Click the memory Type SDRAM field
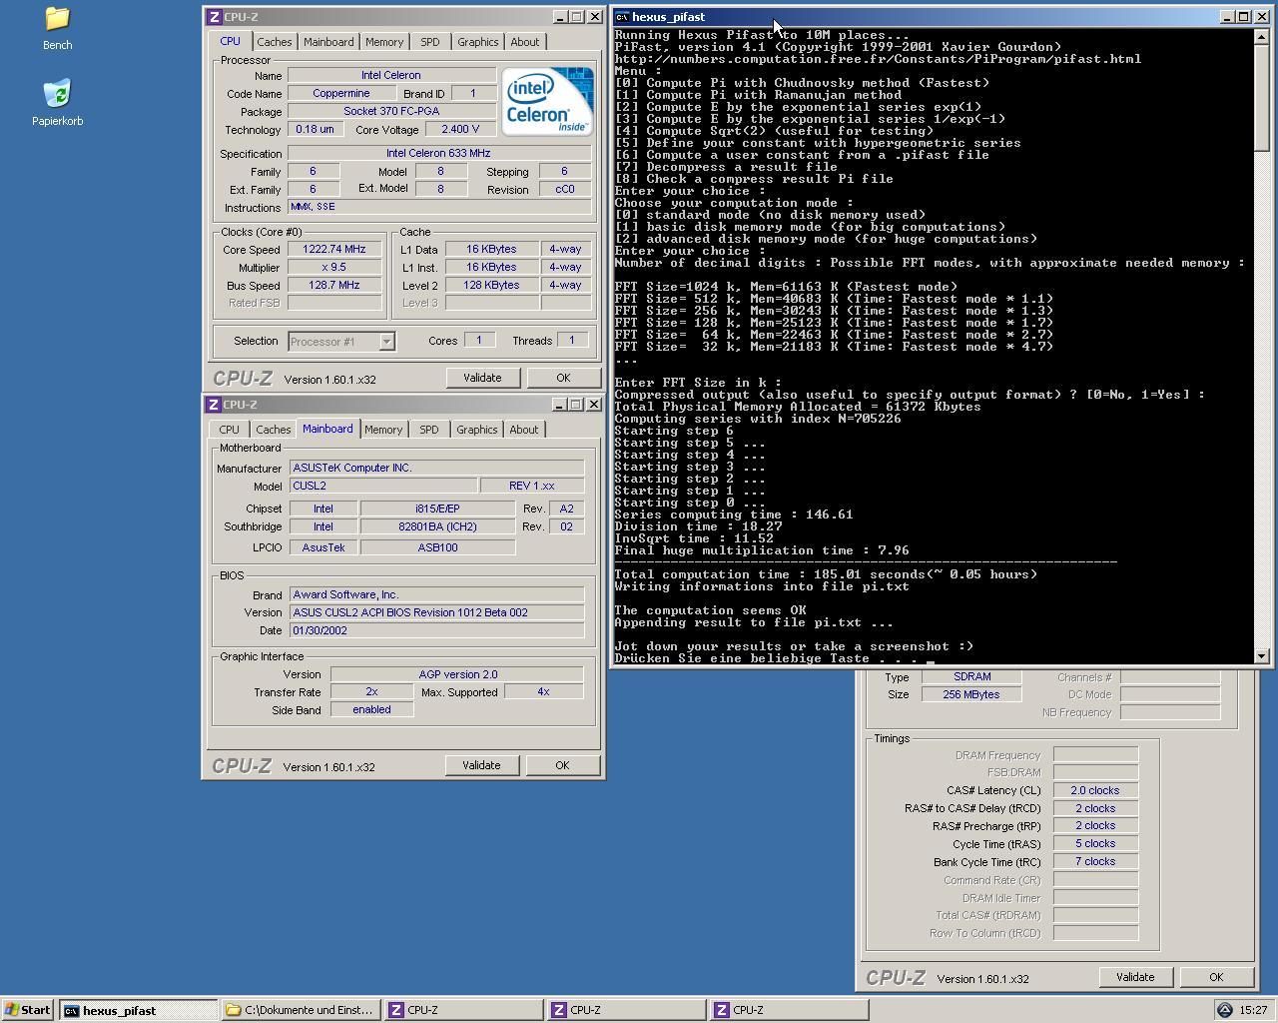The width and height of the screenshot is (1278, 1023). click(x=971, y=677)
